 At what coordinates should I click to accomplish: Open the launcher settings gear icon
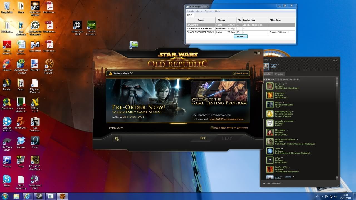click(x=117, y=139)
